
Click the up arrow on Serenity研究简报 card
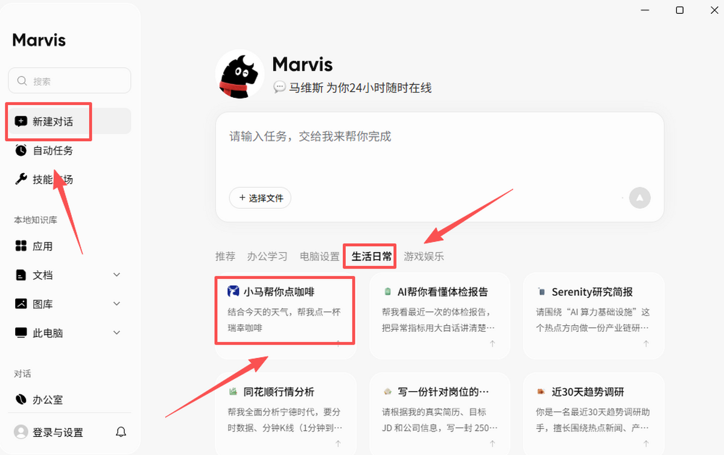coord(646,343)
